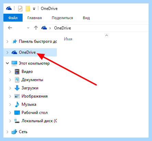152x141 pixels.
Task: Sort by the Имя column header
Action: point(68,39)
